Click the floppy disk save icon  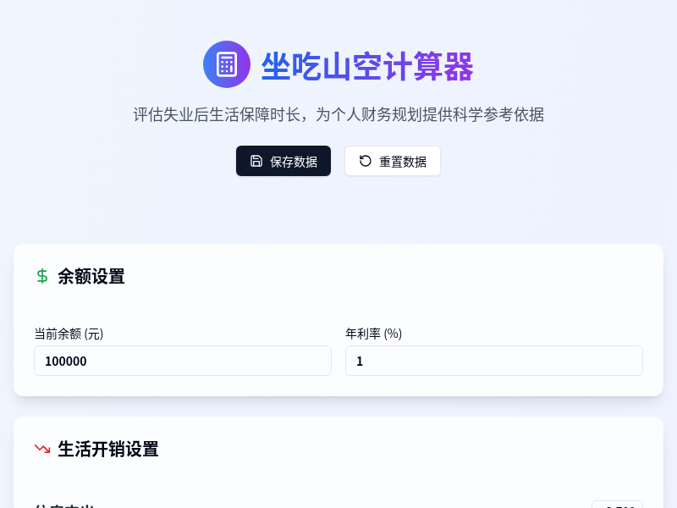click(256, 161)
